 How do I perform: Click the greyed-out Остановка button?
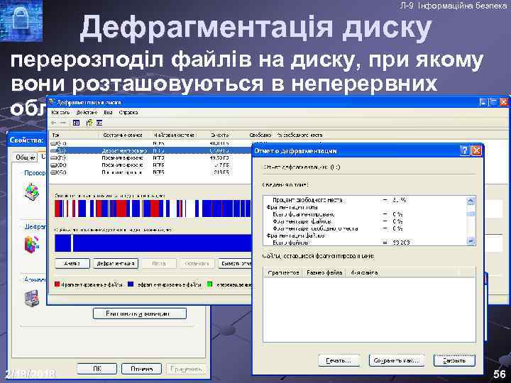click(197, 263)
